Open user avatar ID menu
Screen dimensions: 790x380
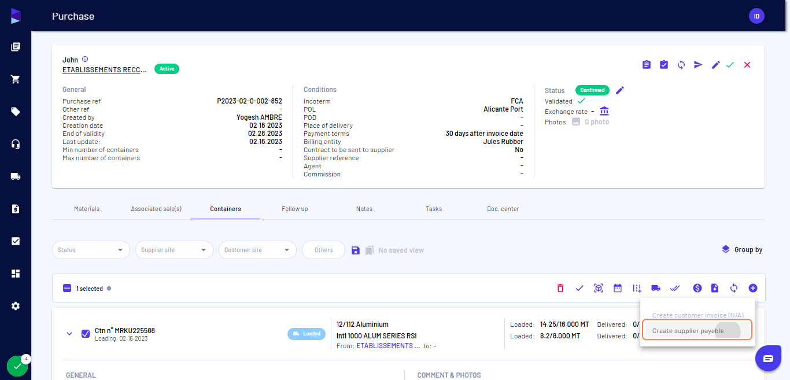pyautogui.click(x=756, y=16)
